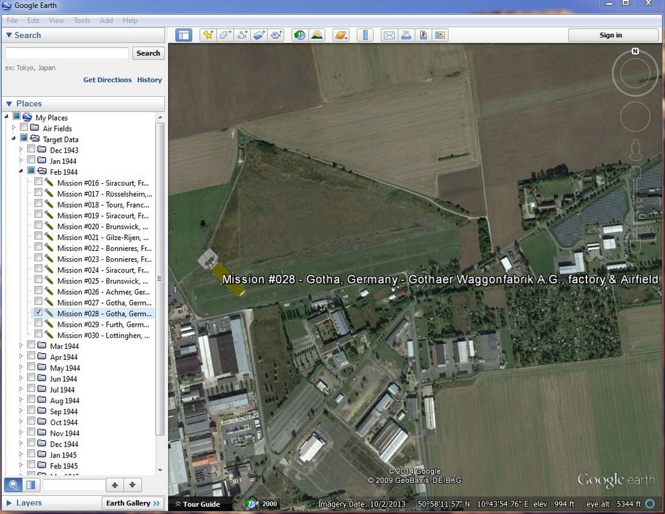Click split-view icon below Places list
The image size is (665, 514).
tap(31, 485)
